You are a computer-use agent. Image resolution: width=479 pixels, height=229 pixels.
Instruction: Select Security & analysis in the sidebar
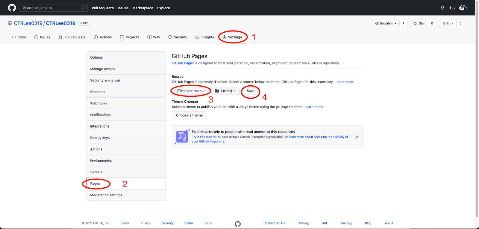126,80
